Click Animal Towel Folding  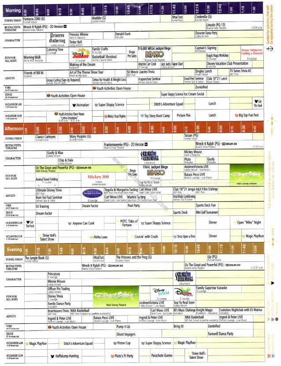click(x=47, y=179)
